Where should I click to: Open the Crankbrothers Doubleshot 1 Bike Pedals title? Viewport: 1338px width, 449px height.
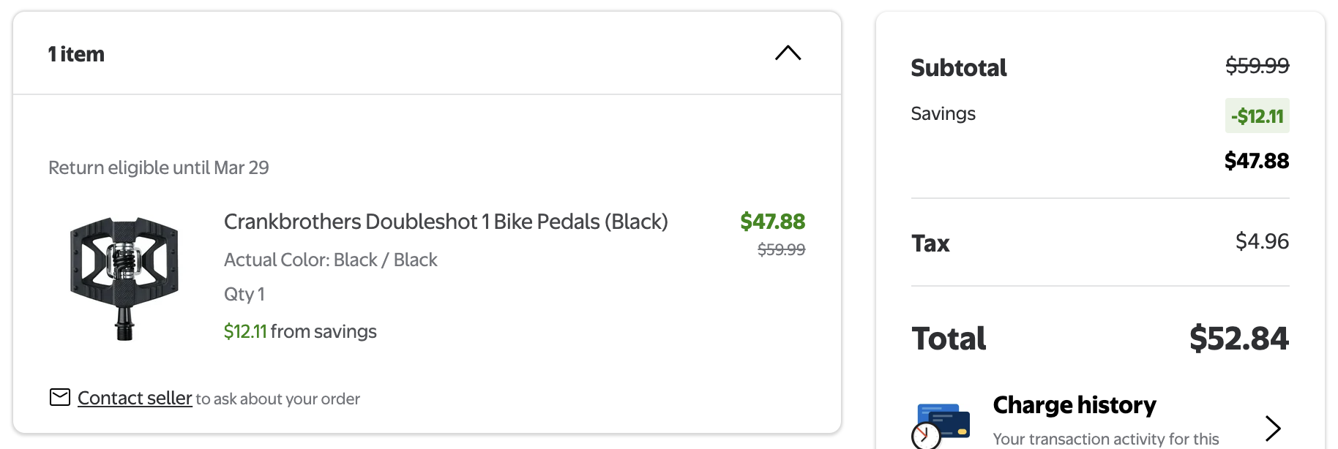[x=446, y=222]
